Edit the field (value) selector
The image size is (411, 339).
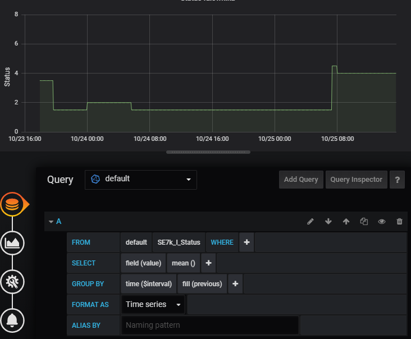pos(143,263)
